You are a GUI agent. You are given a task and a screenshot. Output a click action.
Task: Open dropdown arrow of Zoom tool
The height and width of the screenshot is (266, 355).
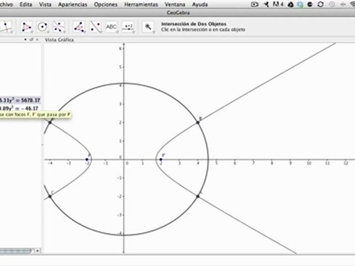tap(153, 32)
